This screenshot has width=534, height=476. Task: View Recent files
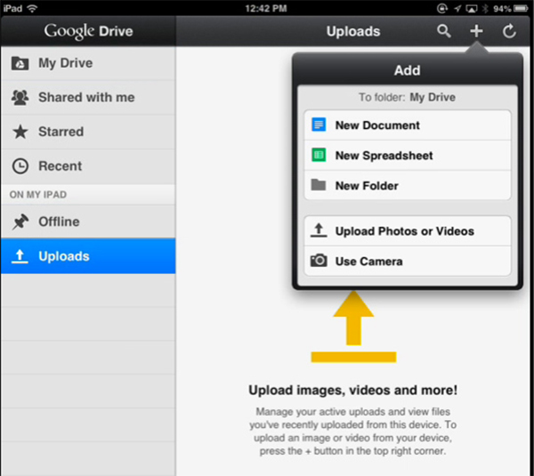pyautogui.click(x=88, y=166)
